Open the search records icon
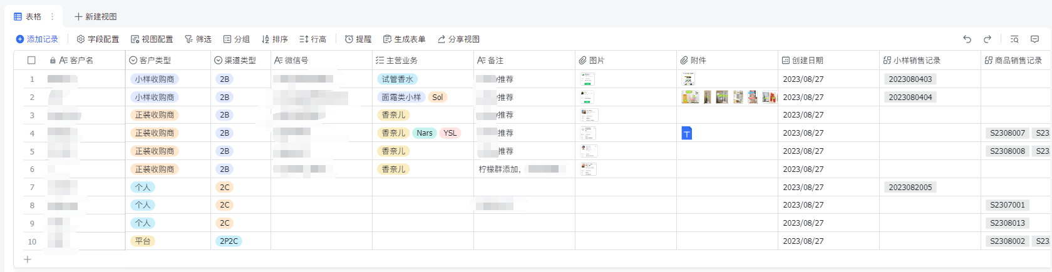The image size is (1052, 272). click(x=1014, y=39)
